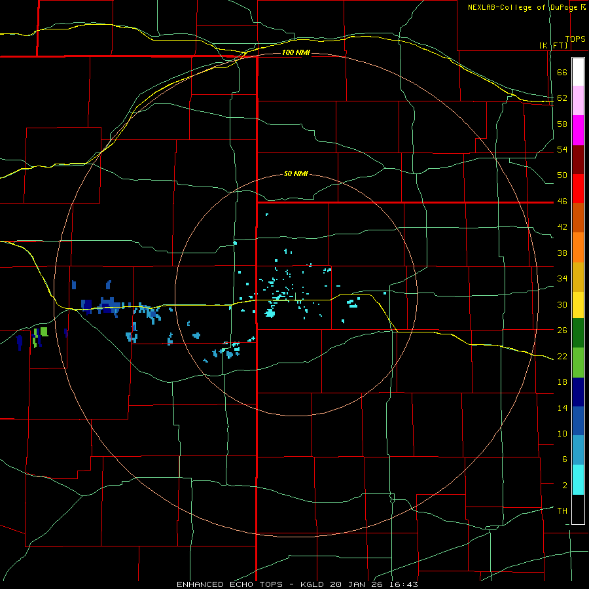
Task: Click the 30 legend label
Action: [562, 304]
